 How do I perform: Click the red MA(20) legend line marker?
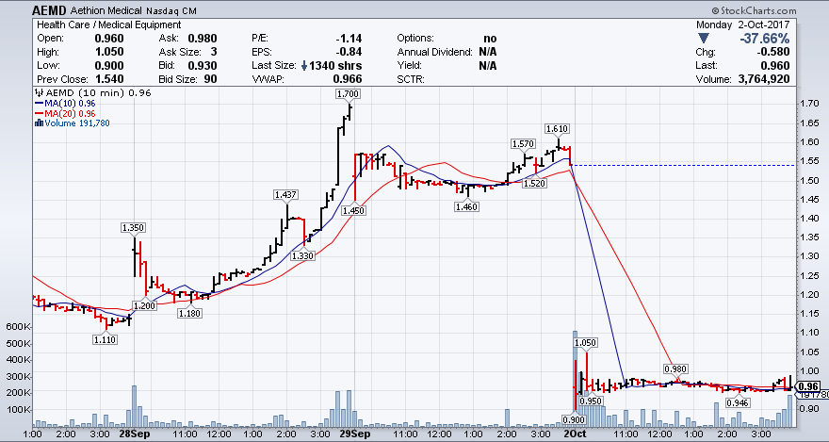click(38, 112)
